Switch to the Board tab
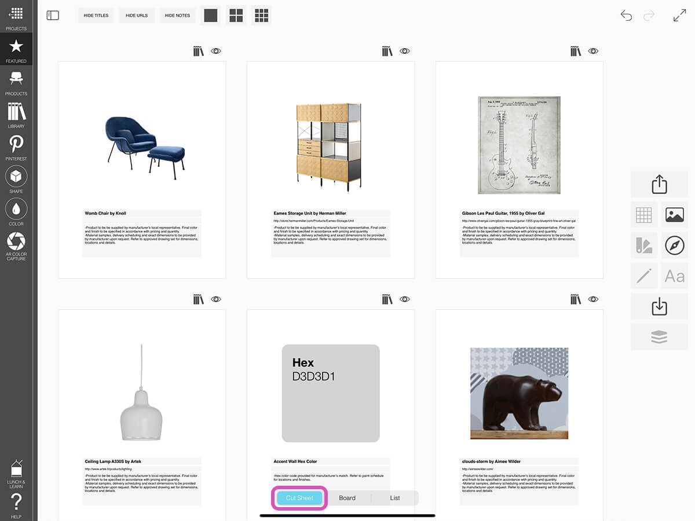This screenshot has width=695, height=521. (x=347, y=498)
